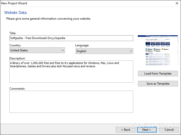Click the Title input field
Viewport: 181px width, 135px height.
click(x=71, y=38)
